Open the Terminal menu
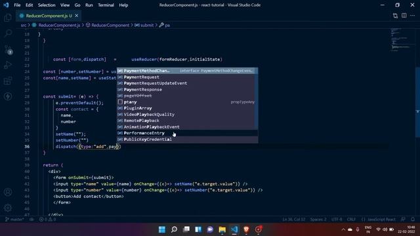Viewport: 420px width, 236px height. tap(106, 5)
